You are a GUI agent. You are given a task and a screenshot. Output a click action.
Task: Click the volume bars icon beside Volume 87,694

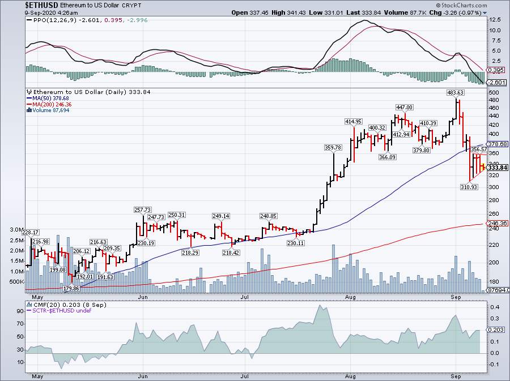click(29, 110)
